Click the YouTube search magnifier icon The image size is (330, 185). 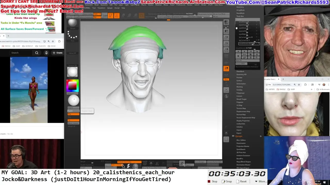point(37,53)
